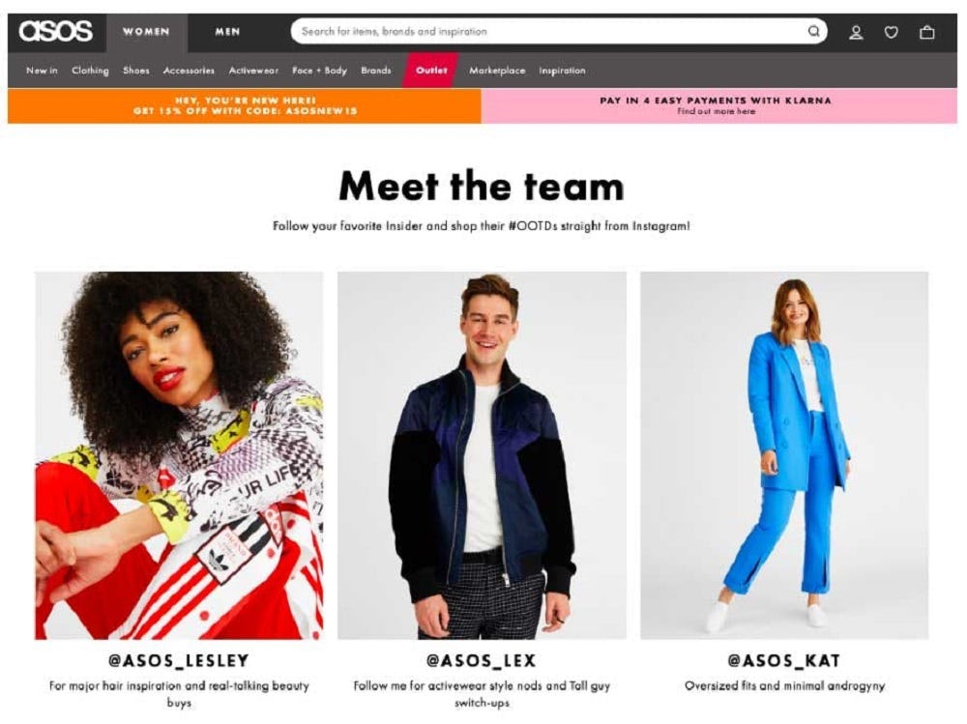Switch to the Women tab
967x724 pixels.
[x=146, y=32]
